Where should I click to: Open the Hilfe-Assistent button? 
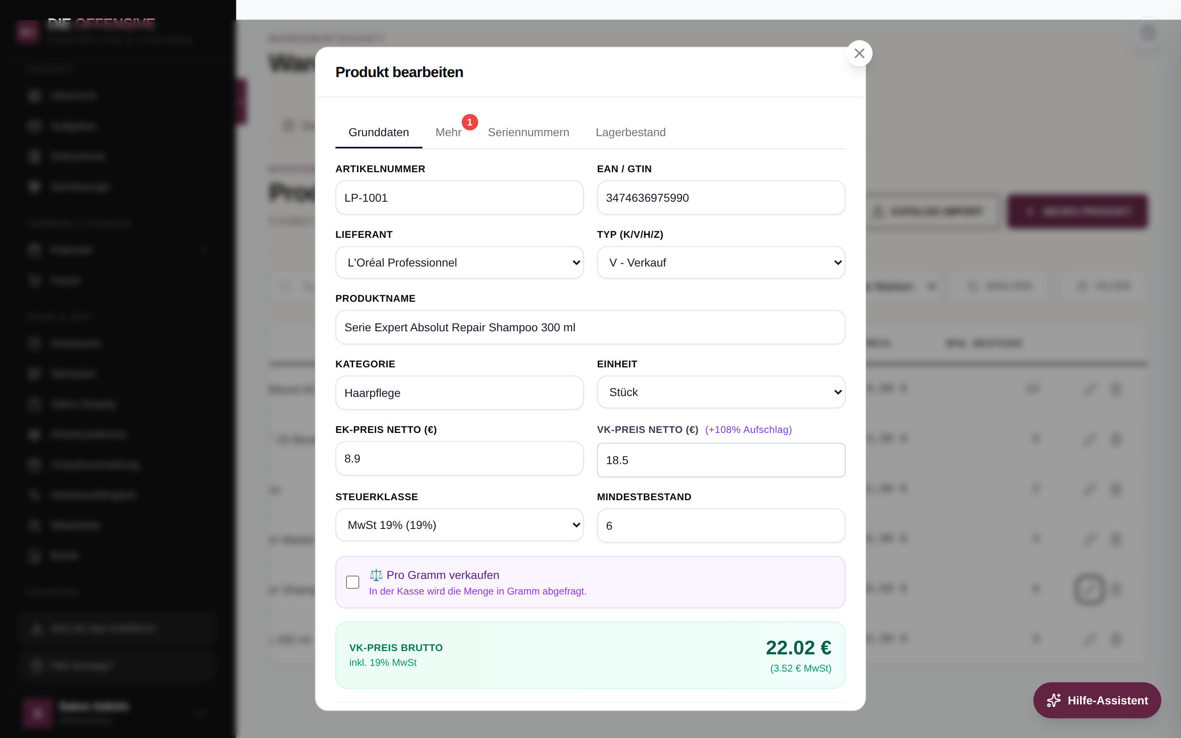(x=1097, y=700)
